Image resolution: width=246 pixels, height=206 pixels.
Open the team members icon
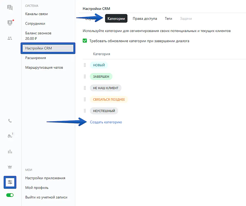(10, 38)
